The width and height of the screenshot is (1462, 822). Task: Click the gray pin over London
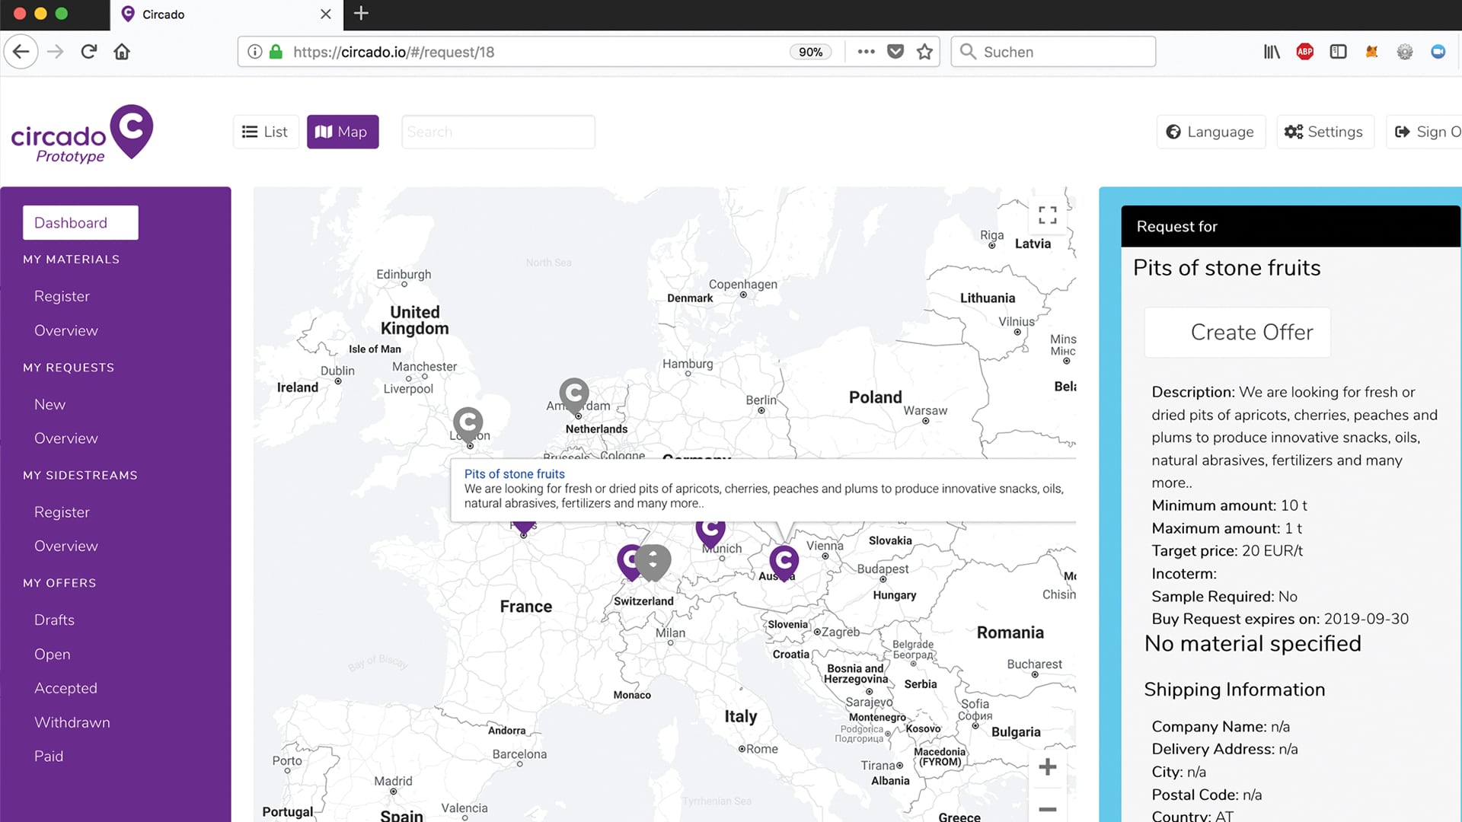click(x=468, y=422)
